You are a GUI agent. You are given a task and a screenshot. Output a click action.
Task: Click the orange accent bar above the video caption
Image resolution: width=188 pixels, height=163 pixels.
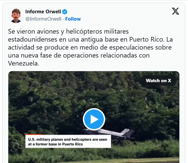34,134
